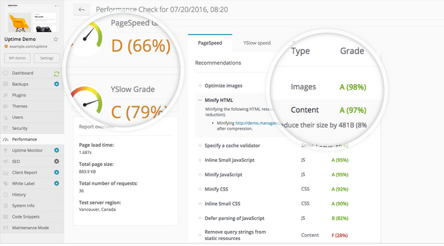
Task: Click the White Label tag icon
Action: coord(5,183)
